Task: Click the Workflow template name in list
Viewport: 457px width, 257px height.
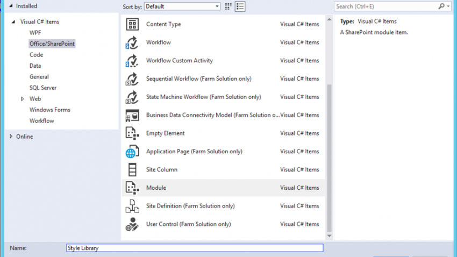Action: point(159,42)
